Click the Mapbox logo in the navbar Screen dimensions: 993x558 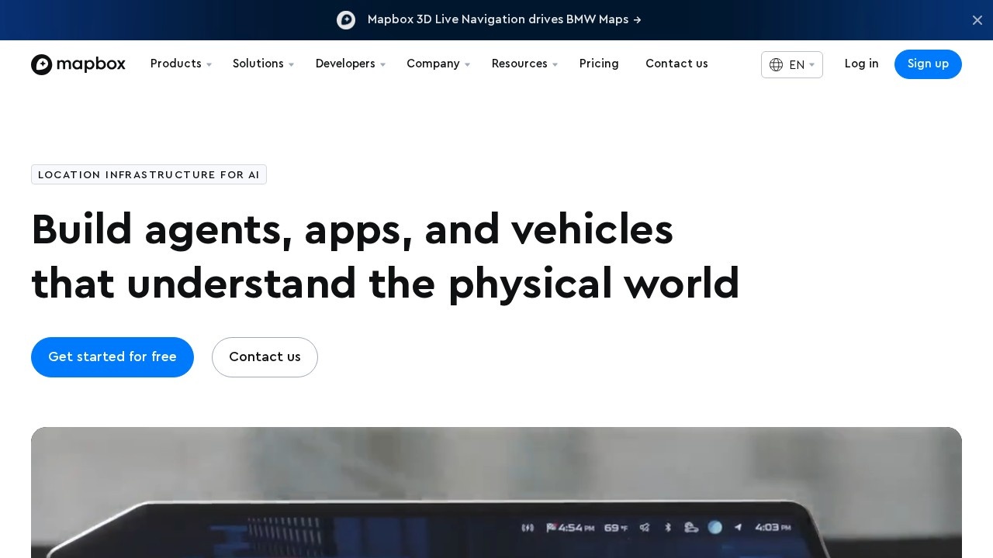[x=78, y=64]
